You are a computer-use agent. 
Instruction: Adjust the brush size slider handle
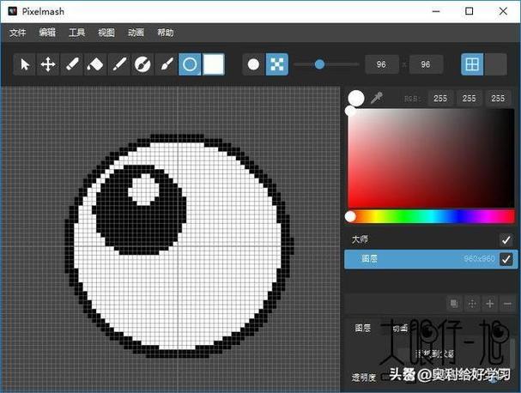coord(319,64)
